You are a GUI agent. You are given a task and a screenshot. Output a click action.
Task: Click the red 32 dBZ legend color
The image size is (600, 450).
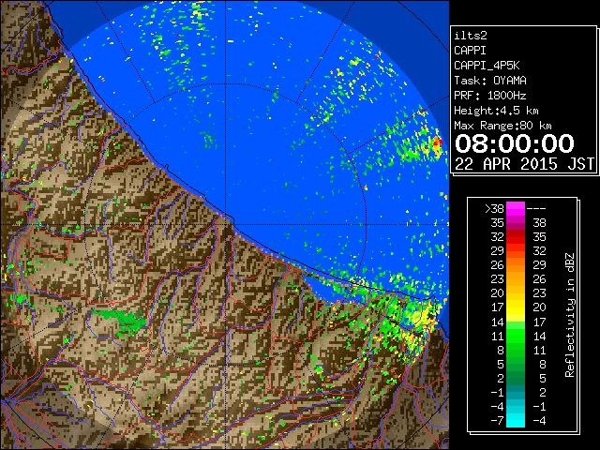(516, 237)
